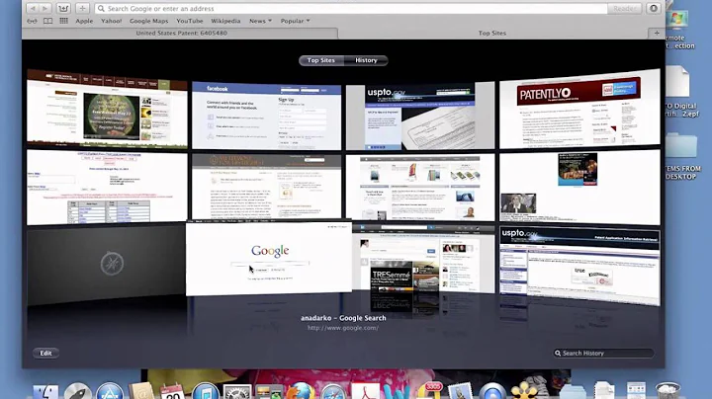The image size is (712, 399).
Task: Click the plus add-bookmark toolbar button
Action: pos(82,8)
